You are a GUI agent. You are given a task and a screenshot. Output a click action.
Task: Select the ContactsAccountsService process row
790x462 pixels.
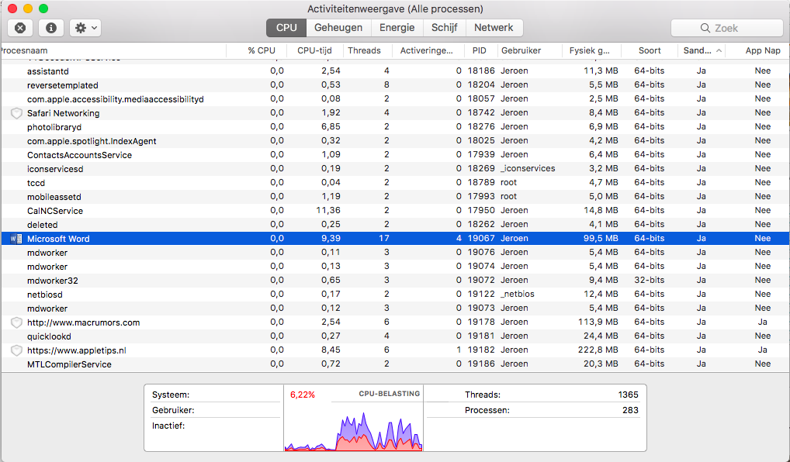coord(395,155)
